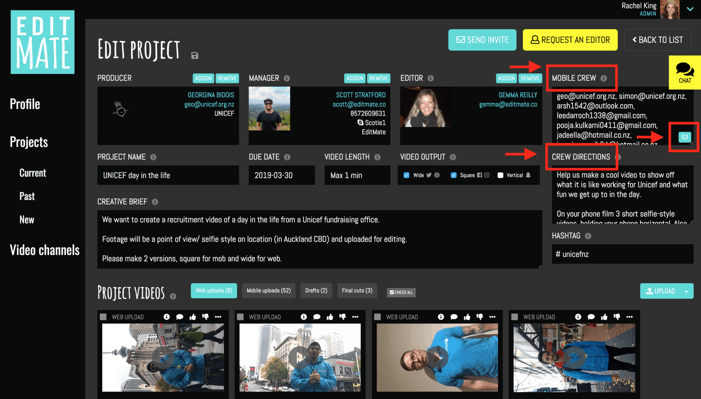Image resolution: width=701 pixels, height=399 pixels.
Task: Click the EditMate logo
Action: tap(42, 42)
